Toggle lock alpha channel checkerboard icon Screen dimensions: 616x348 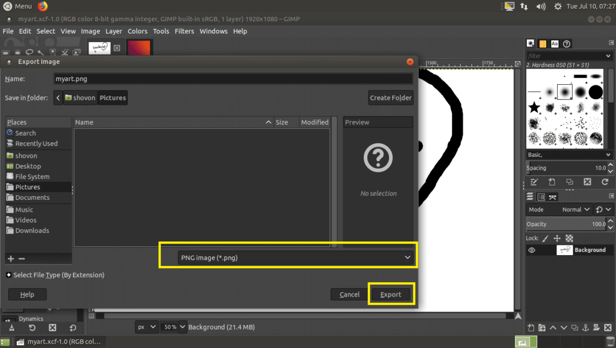[x=569, y=238]
